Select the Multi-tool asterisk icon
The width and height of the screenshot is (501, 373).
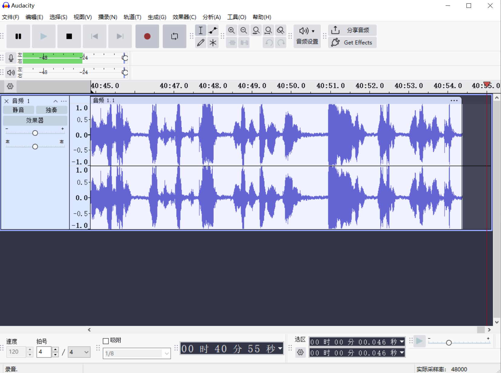pyautogui.click(x=213, y=43)
